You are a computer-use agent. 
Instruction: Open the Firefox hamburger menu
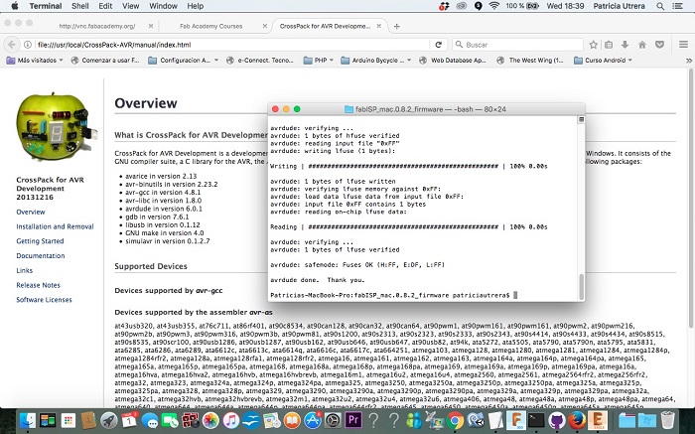[x=683, y=45]
